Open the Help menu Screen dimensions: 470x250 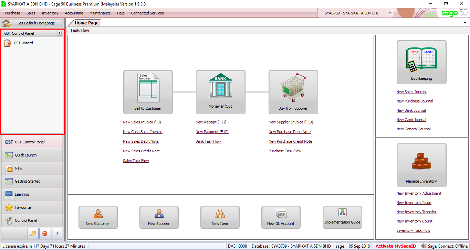point(121,13)
